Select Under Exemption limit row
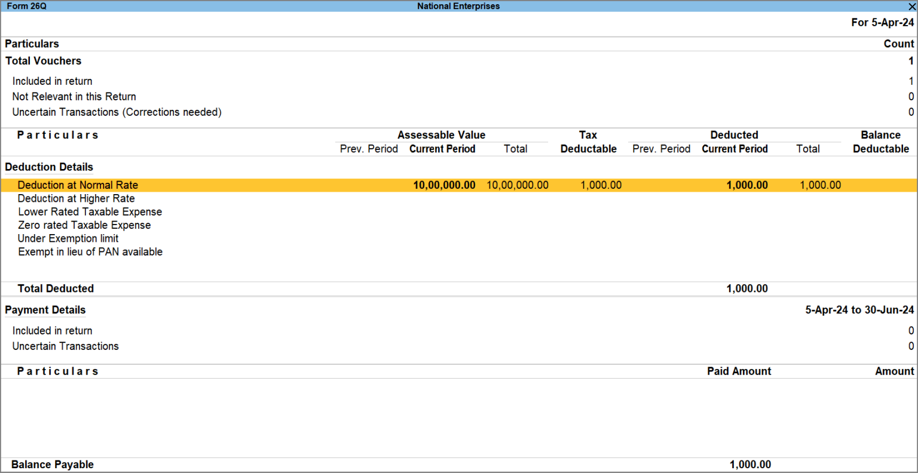The height and width of the screenshot is (473, 918). click(x=68, y=238)
